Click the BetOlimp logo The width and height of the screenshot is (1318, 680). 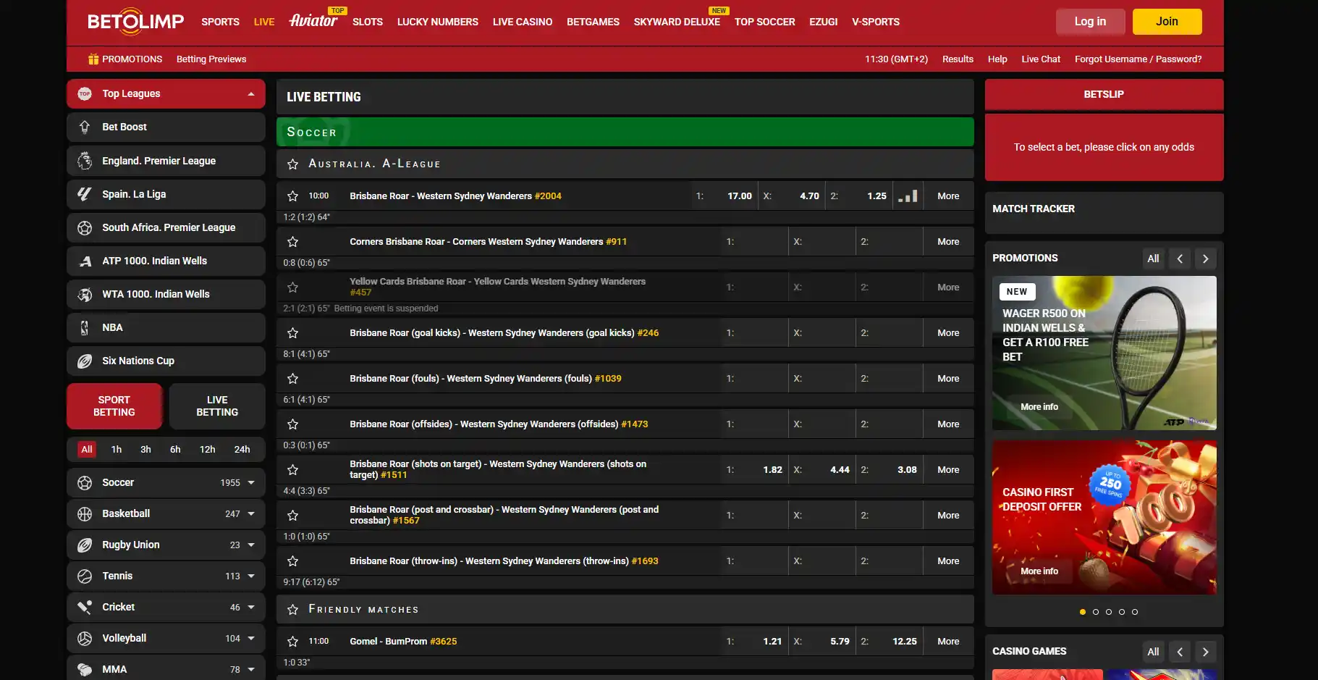(x=135, y=22)
